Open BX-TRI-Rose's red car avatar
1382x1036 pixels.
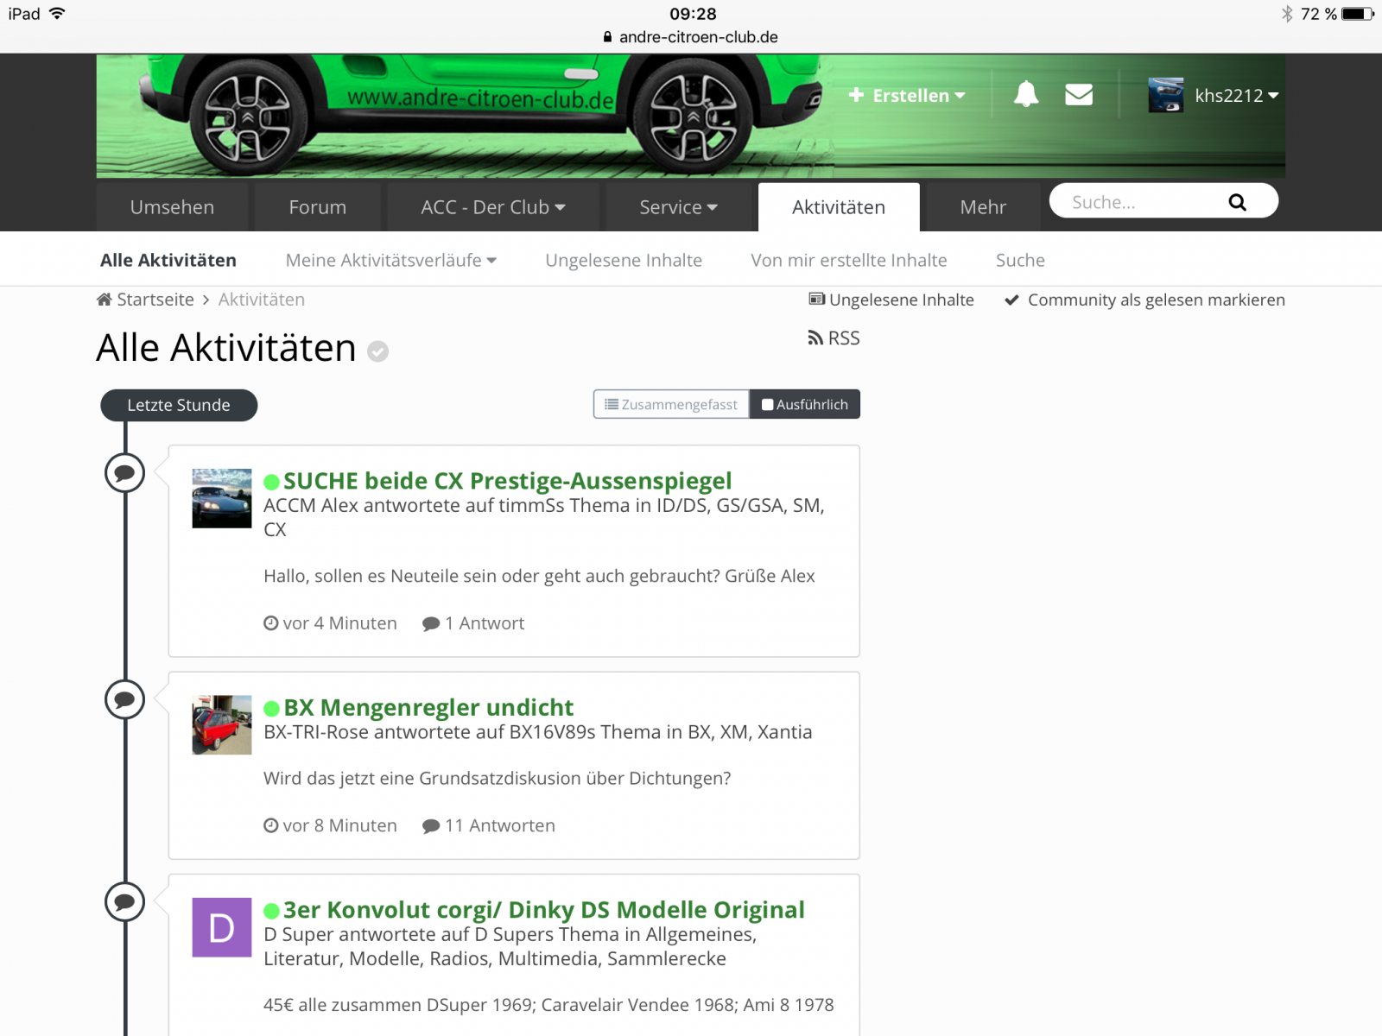[x=222, y=725]
